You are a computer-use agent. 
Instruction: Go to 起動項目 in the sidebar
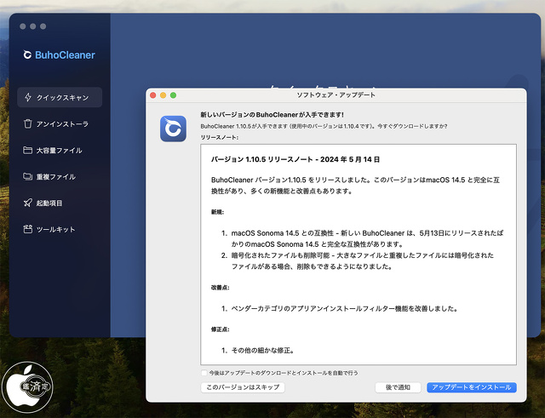coord(60,203)
